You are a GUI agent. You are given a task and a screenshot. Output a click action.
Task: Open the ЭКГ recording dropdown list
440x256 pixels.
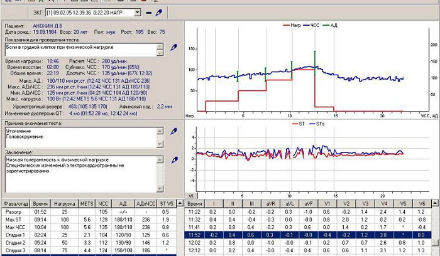coord(138,12)
